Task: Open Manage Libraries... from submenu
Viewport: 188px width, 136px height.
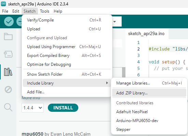Action: point(149,83)
